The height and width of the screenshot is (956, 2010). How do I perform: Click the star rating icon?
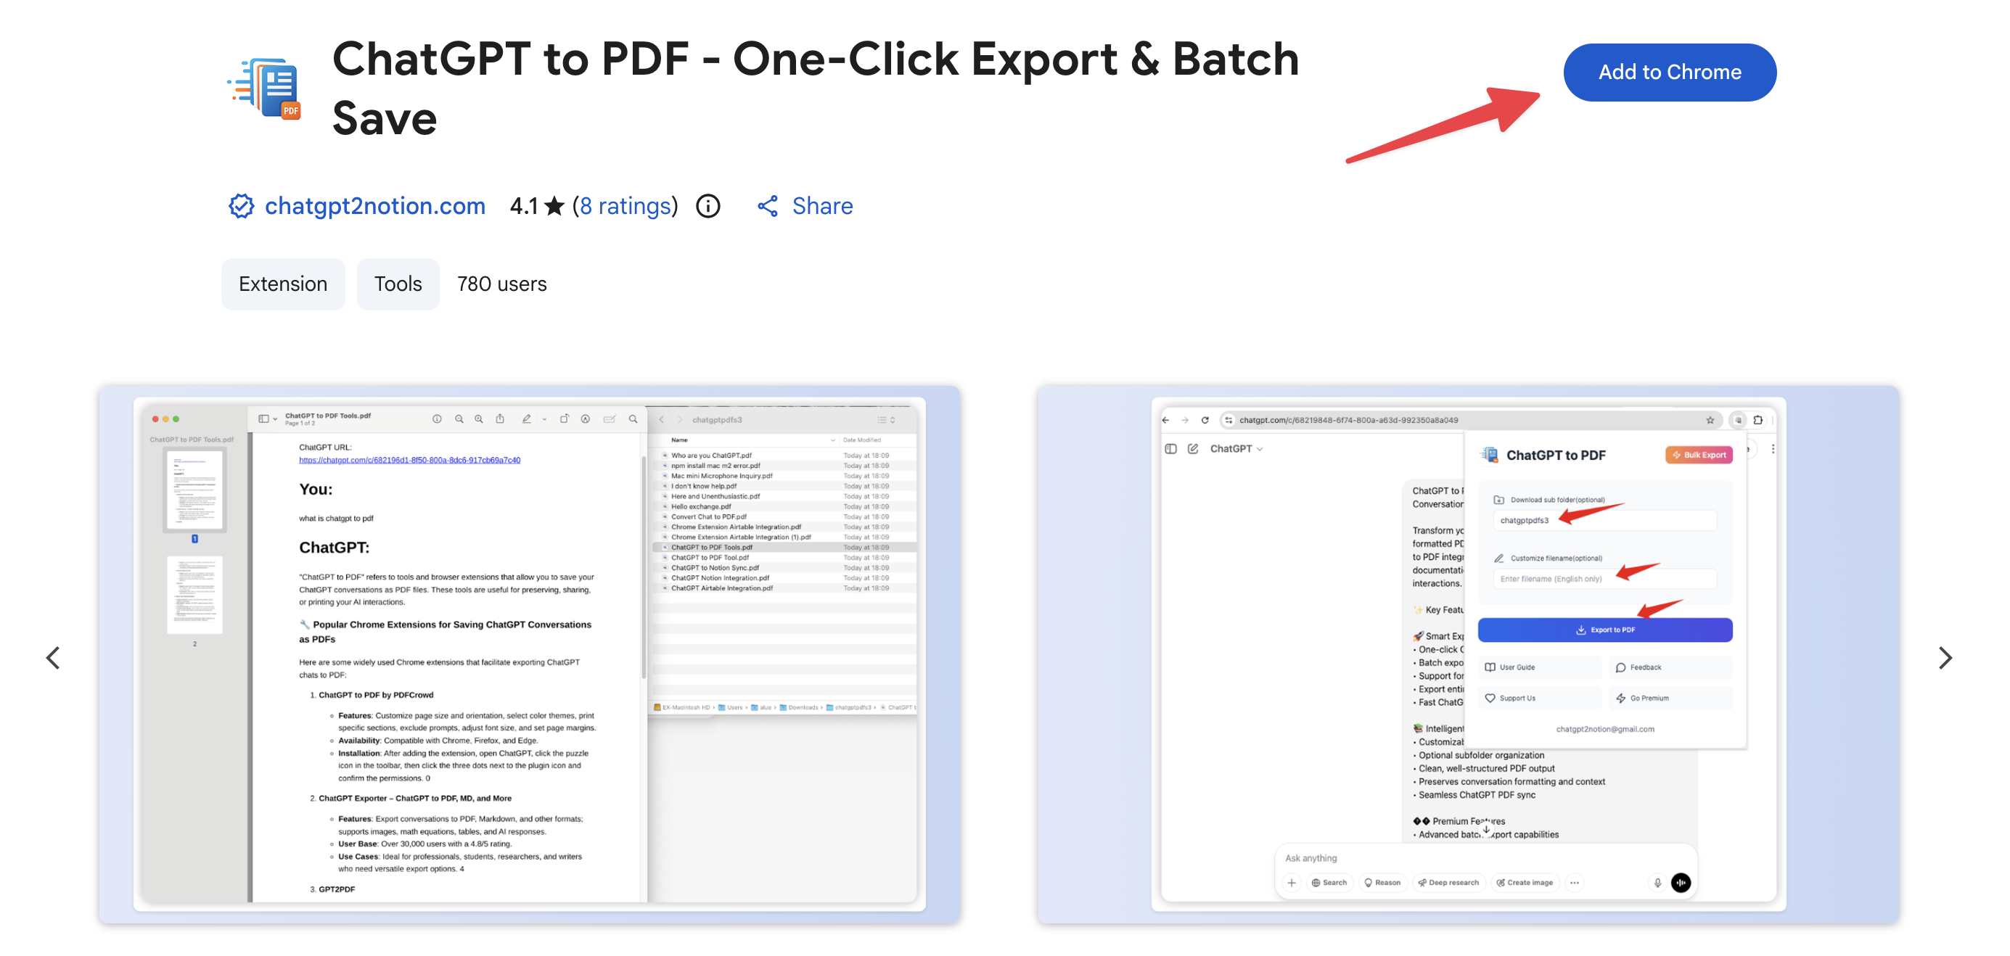point(554,206)
